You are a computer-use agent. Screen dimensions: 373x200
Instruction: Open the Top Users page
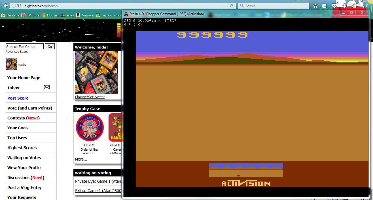click(x=17, y=138)
